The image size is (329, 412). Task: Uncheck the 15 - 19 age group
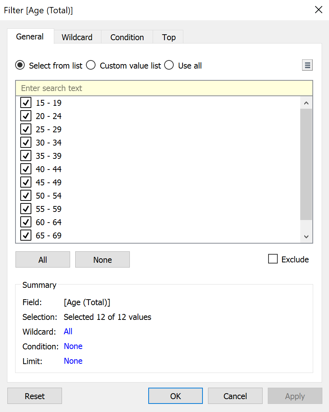coord(26,103)
